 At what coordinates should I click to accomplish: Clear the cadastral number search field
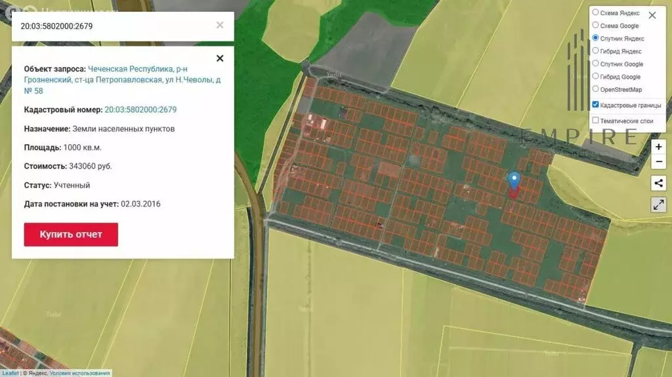tap(220, 25)
